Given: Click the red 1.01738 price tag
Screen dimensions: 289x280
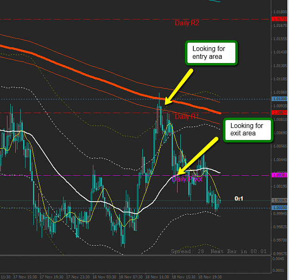Looking at the screenshot, I should pos(280,19).
